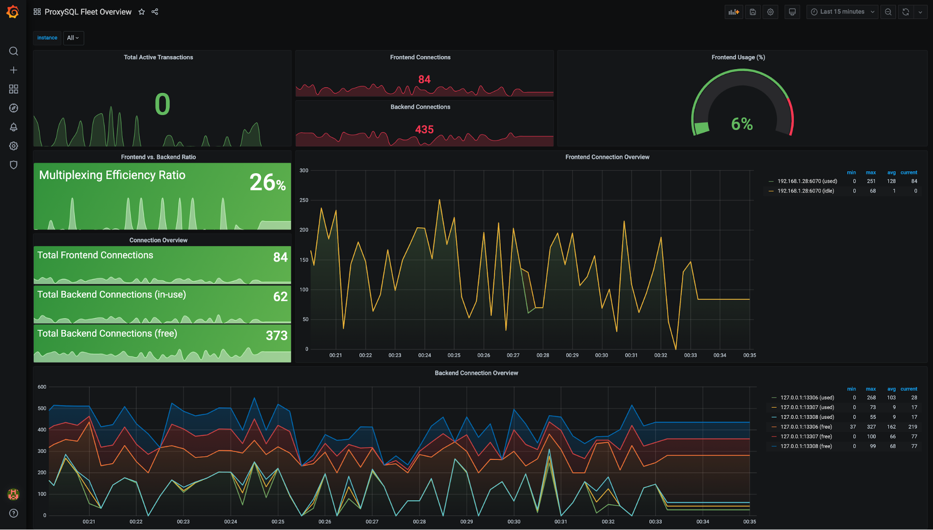Viewport: 933px width, 530px height.
Task: Click the Frontend Connections 84 value
Action: [424, 80]
